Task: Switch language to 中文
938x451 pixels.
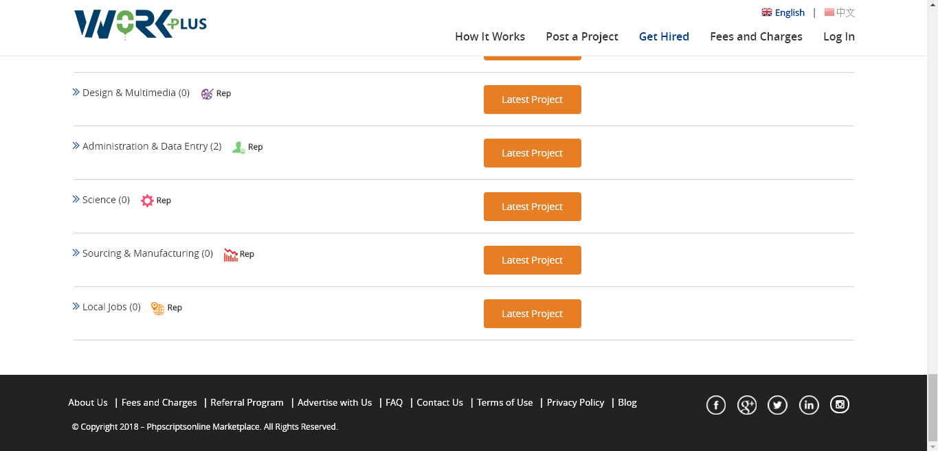Action: (x=845, y=12)
